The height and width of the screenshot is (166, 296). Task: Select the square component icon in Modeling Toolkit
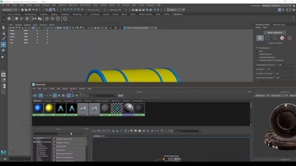point(267,38)
